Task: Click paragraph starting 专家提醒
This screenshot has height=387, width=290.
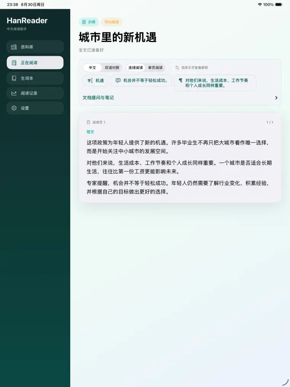Action: 177,187
